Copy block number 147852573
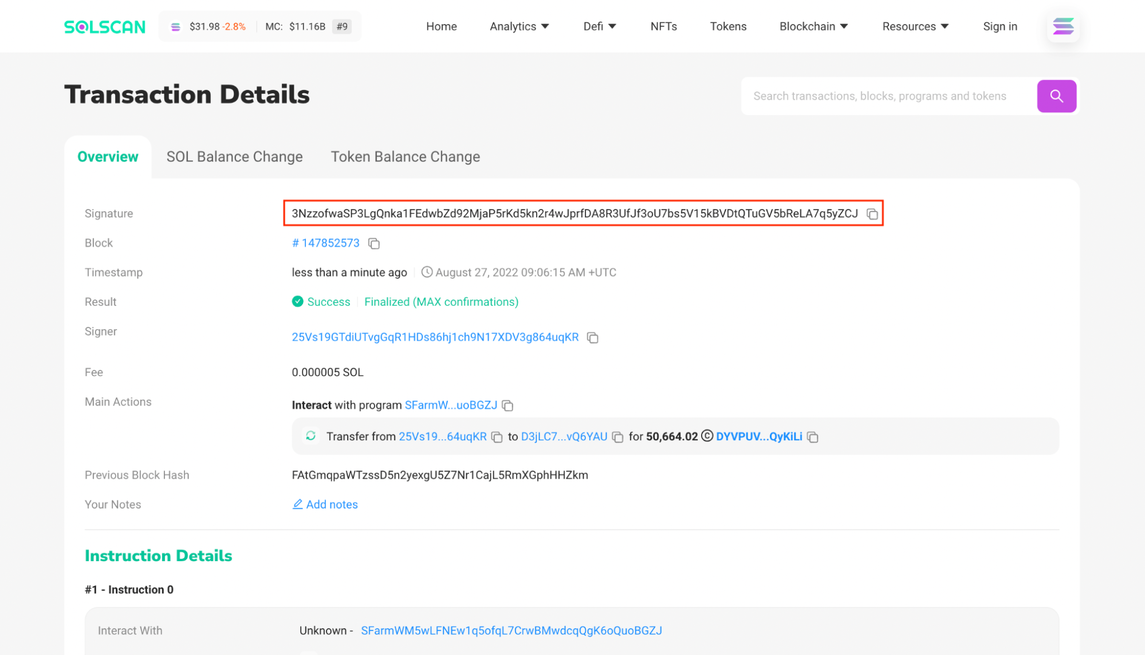The image size is (1145, 655). (x=374, y=244)
